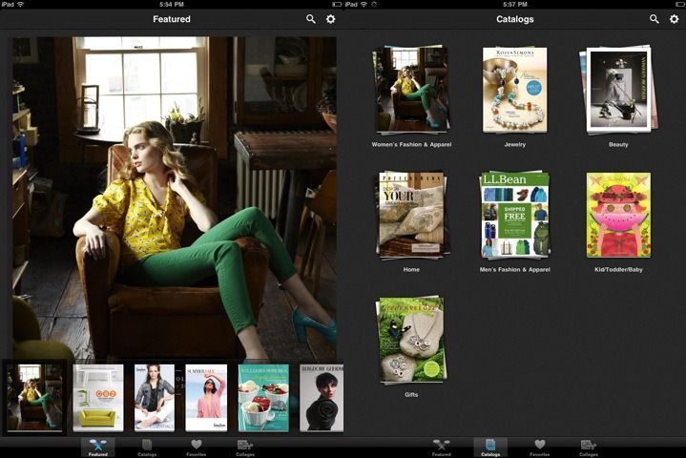Tap the search magnifier on the Featured screen
686x458 pixels.
[311, 19]
